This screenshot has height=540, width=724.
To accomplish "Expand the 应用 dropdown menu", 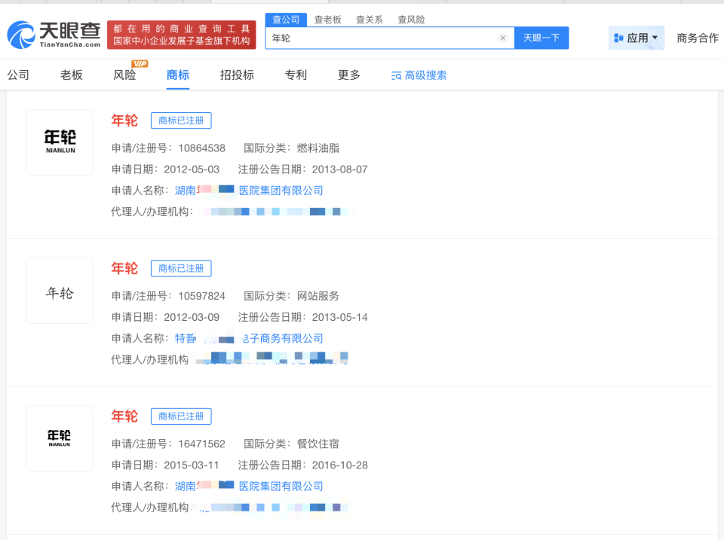I will [x=637, y=38].
